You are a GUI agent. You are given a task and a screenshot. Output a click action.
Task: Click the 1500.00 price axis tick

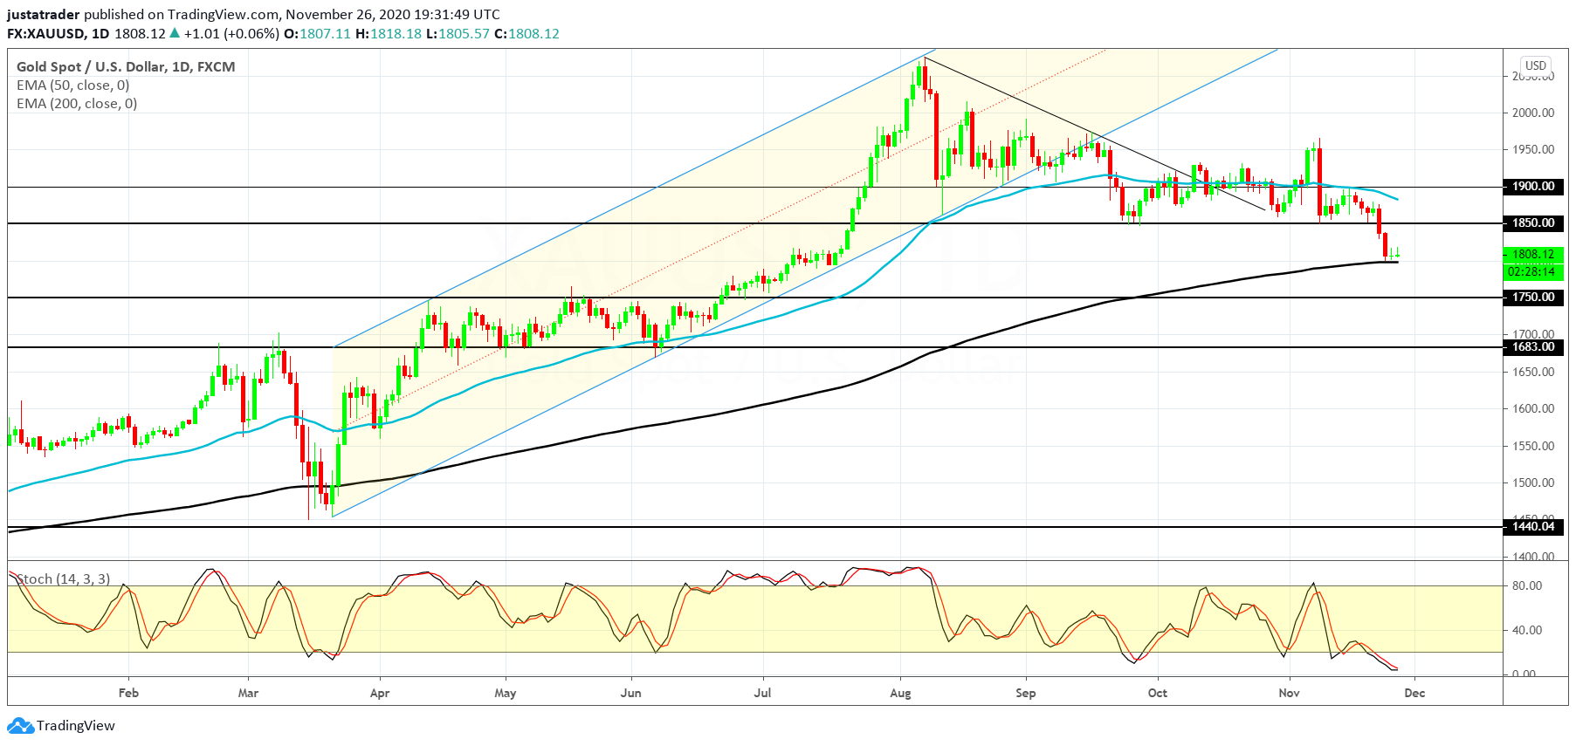pyautogui.click(x=1533, y=483)
